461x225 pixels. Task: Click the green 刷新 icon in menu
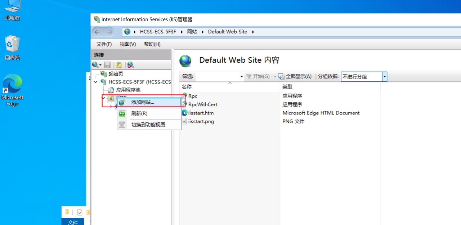click(x=122, y=113)
